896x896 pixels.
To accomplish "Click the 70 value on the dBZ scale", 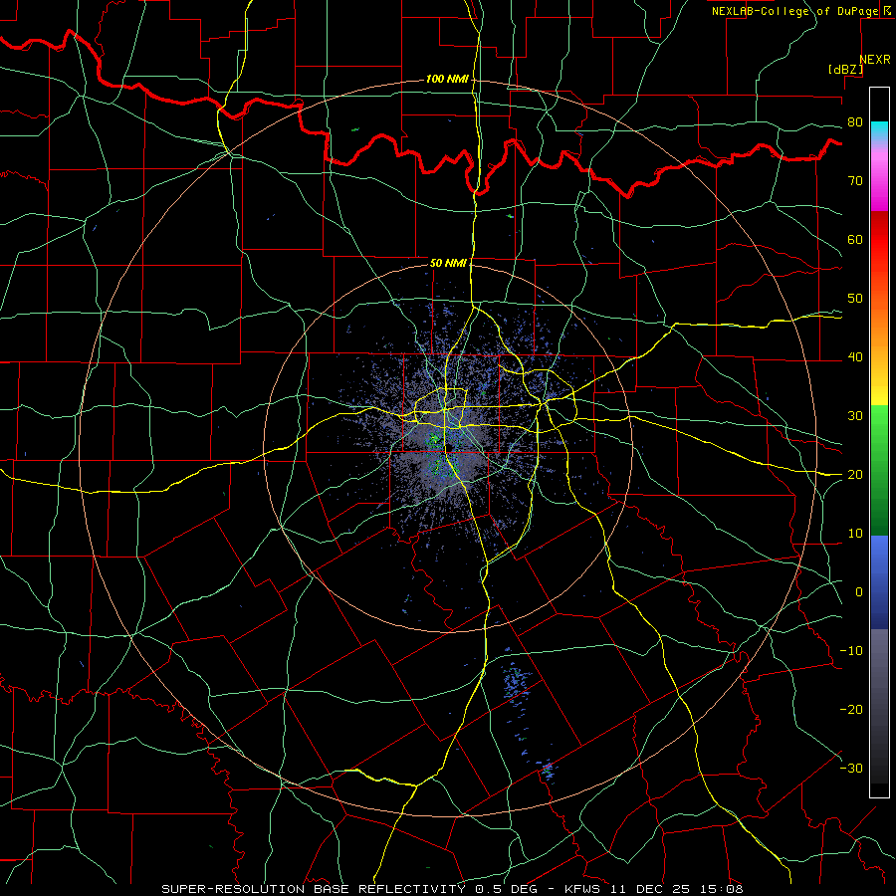I will point(855,181).
